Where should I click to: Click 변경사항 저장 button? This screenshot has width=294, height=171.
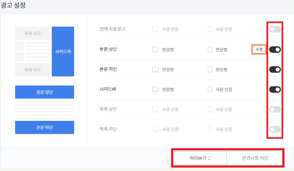click(255, 158)
